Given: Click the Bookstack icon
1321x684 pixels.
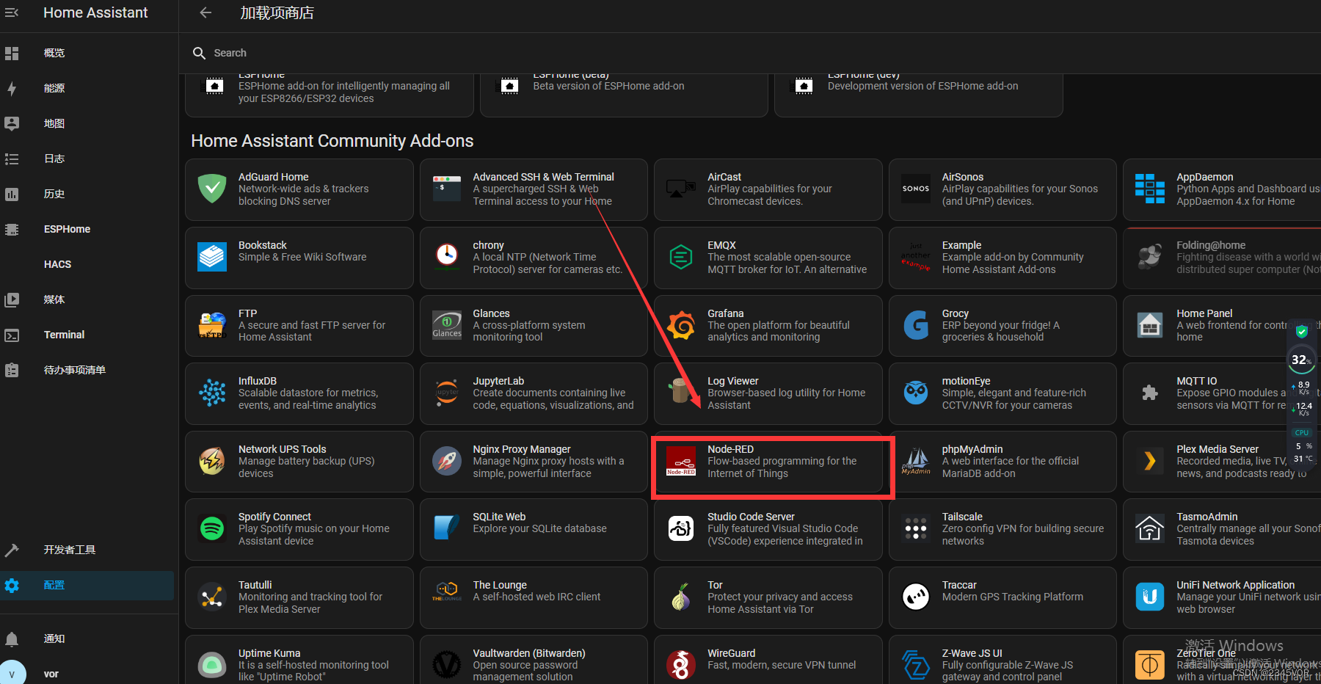Looking at the screenshot, I should [x=212, y=257].
